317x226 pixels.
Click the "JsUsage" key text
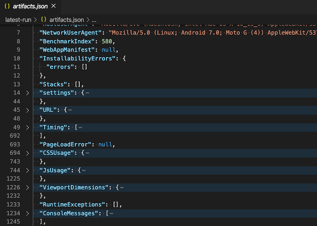coord(55,170)
